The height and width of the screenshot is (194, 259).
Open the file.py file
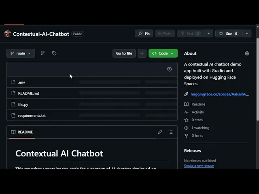(23, 104)
